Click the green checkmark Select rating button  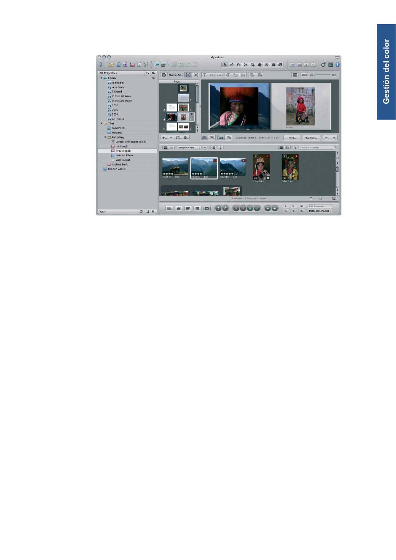pos(257,208)
